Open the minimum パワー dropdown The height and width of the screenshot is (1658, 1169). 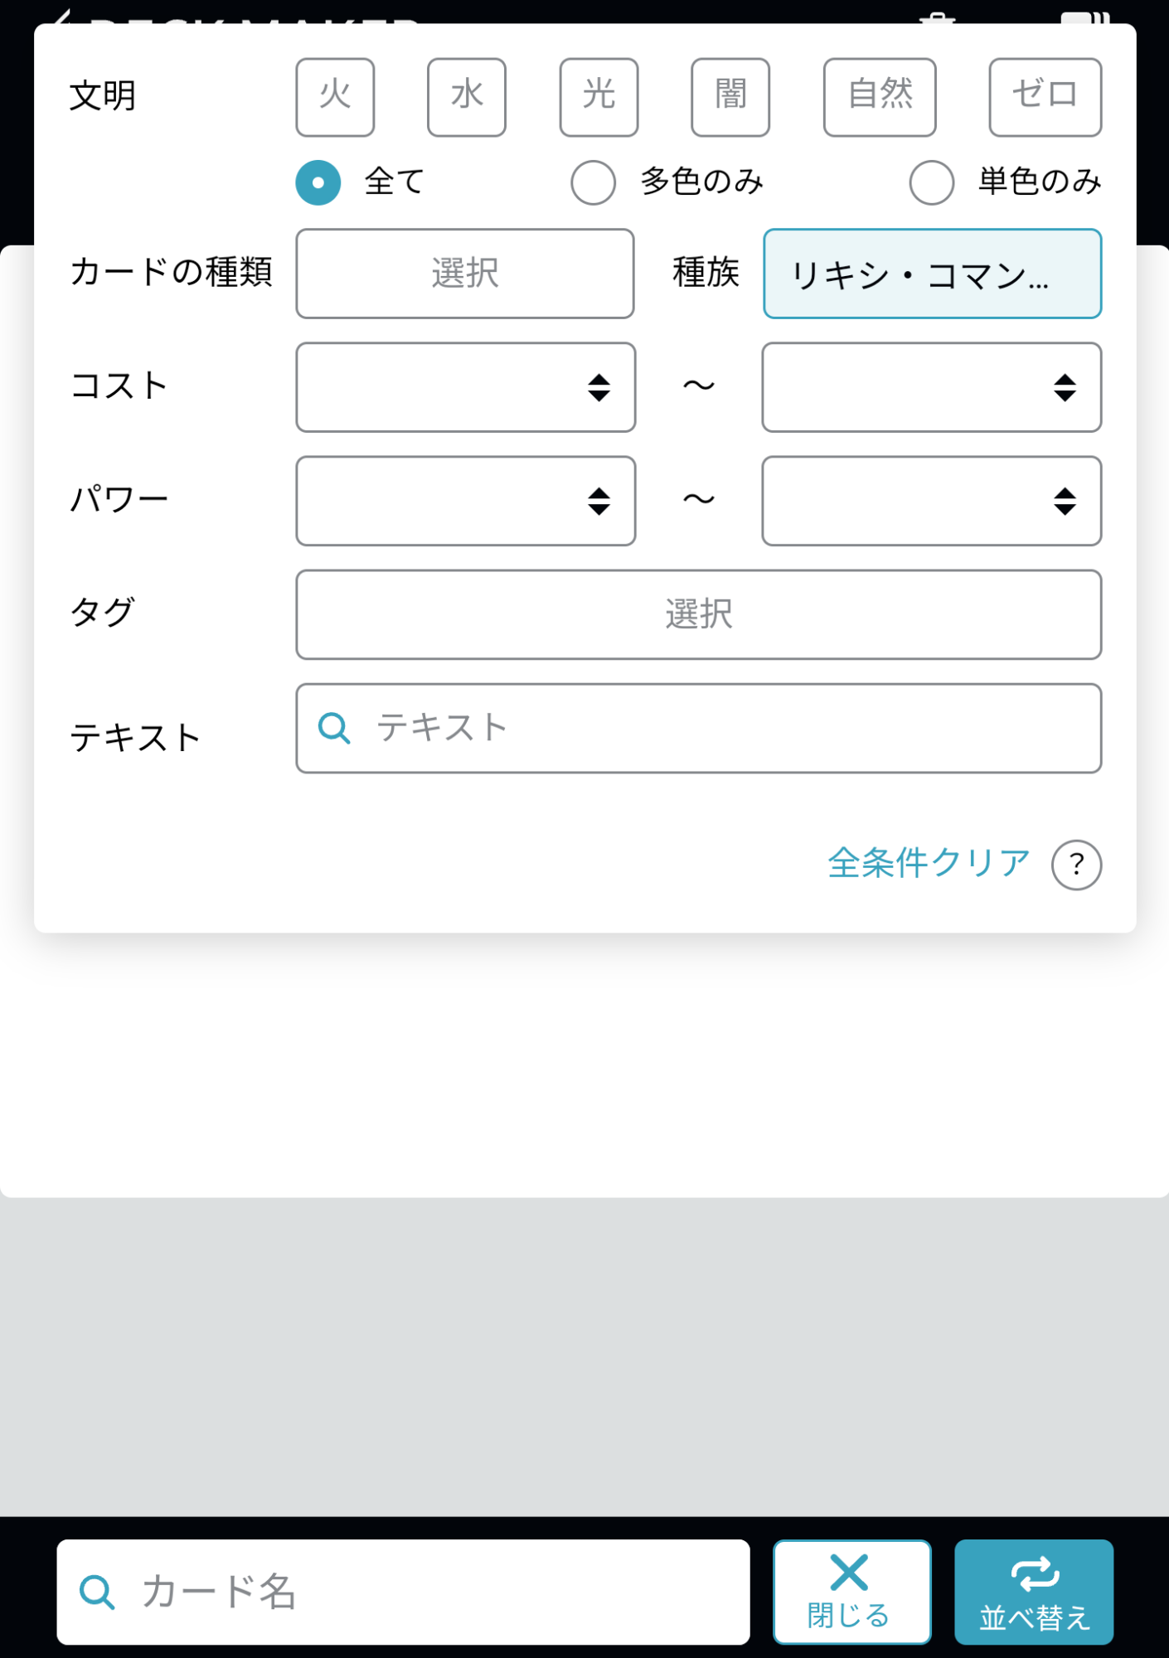pyautogui.click(x=465, y=501)
